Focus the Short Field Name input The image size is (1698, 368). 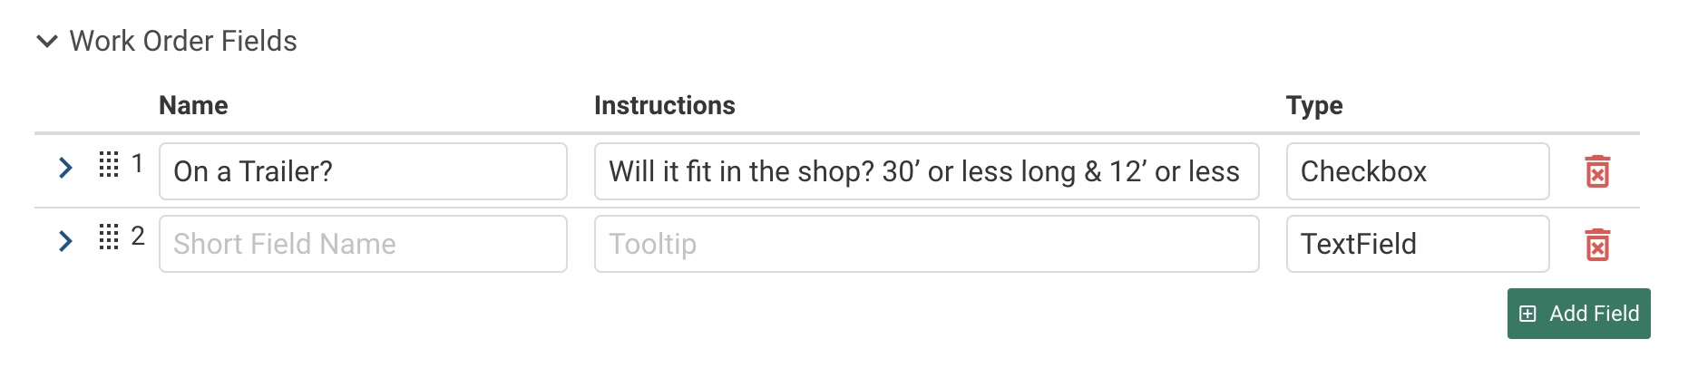(363, 244)
